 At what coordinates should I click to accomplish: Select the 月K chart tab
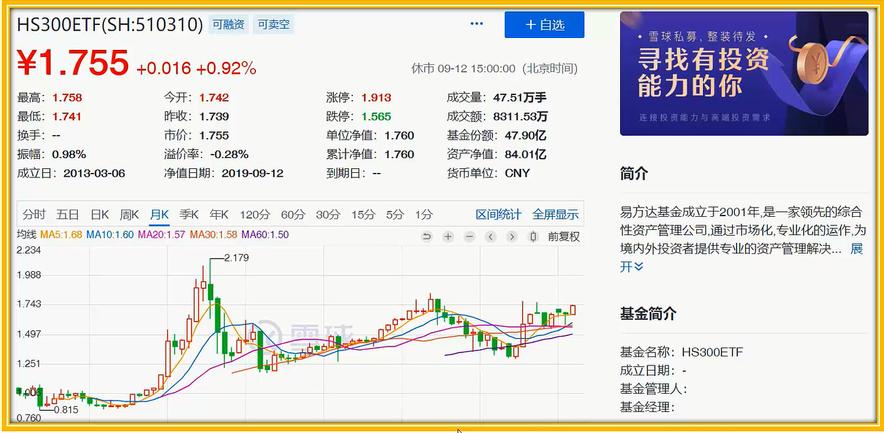159,214
